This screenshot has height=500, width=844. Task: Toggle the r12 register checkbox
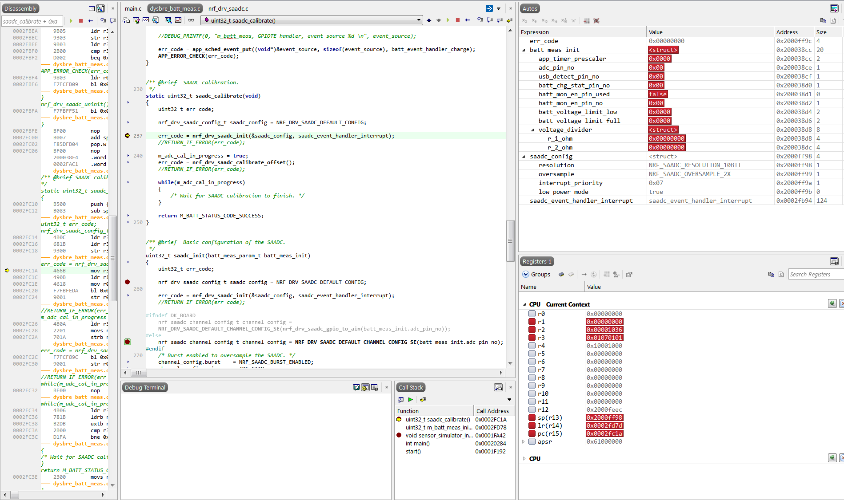[x=532, y=409]
